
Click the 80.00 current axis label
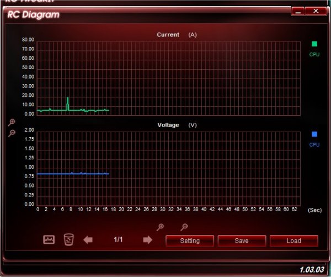[28, 40]
